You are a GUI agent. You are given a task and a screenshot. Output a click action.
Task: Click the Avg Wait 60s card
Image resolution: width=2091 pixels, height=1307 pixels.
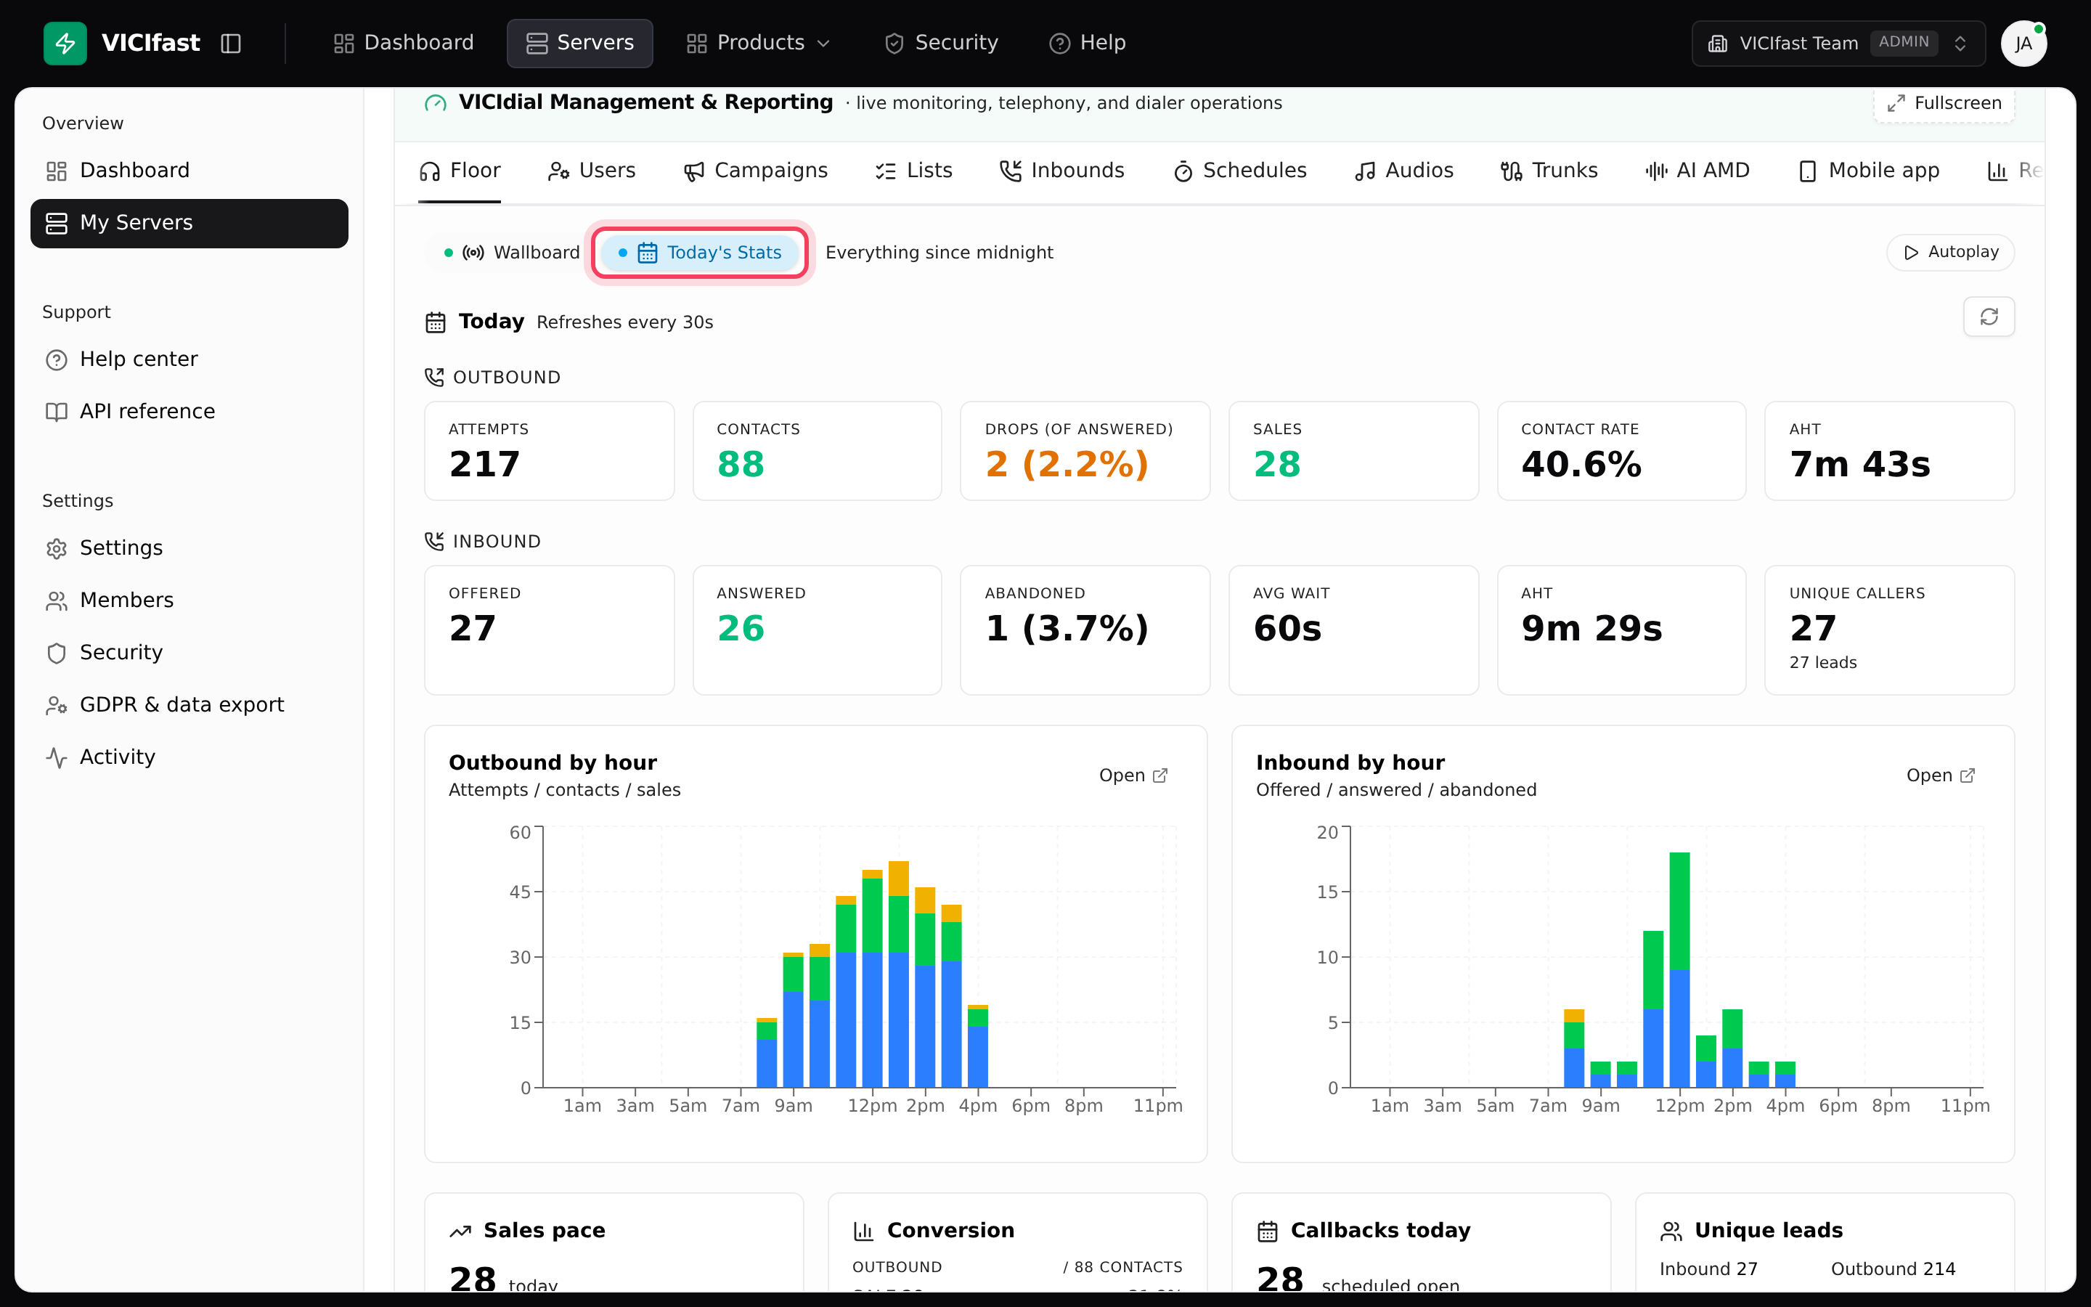click(1353, 630)
